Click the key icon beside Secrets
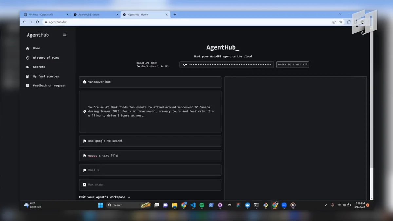 point(28,67)
